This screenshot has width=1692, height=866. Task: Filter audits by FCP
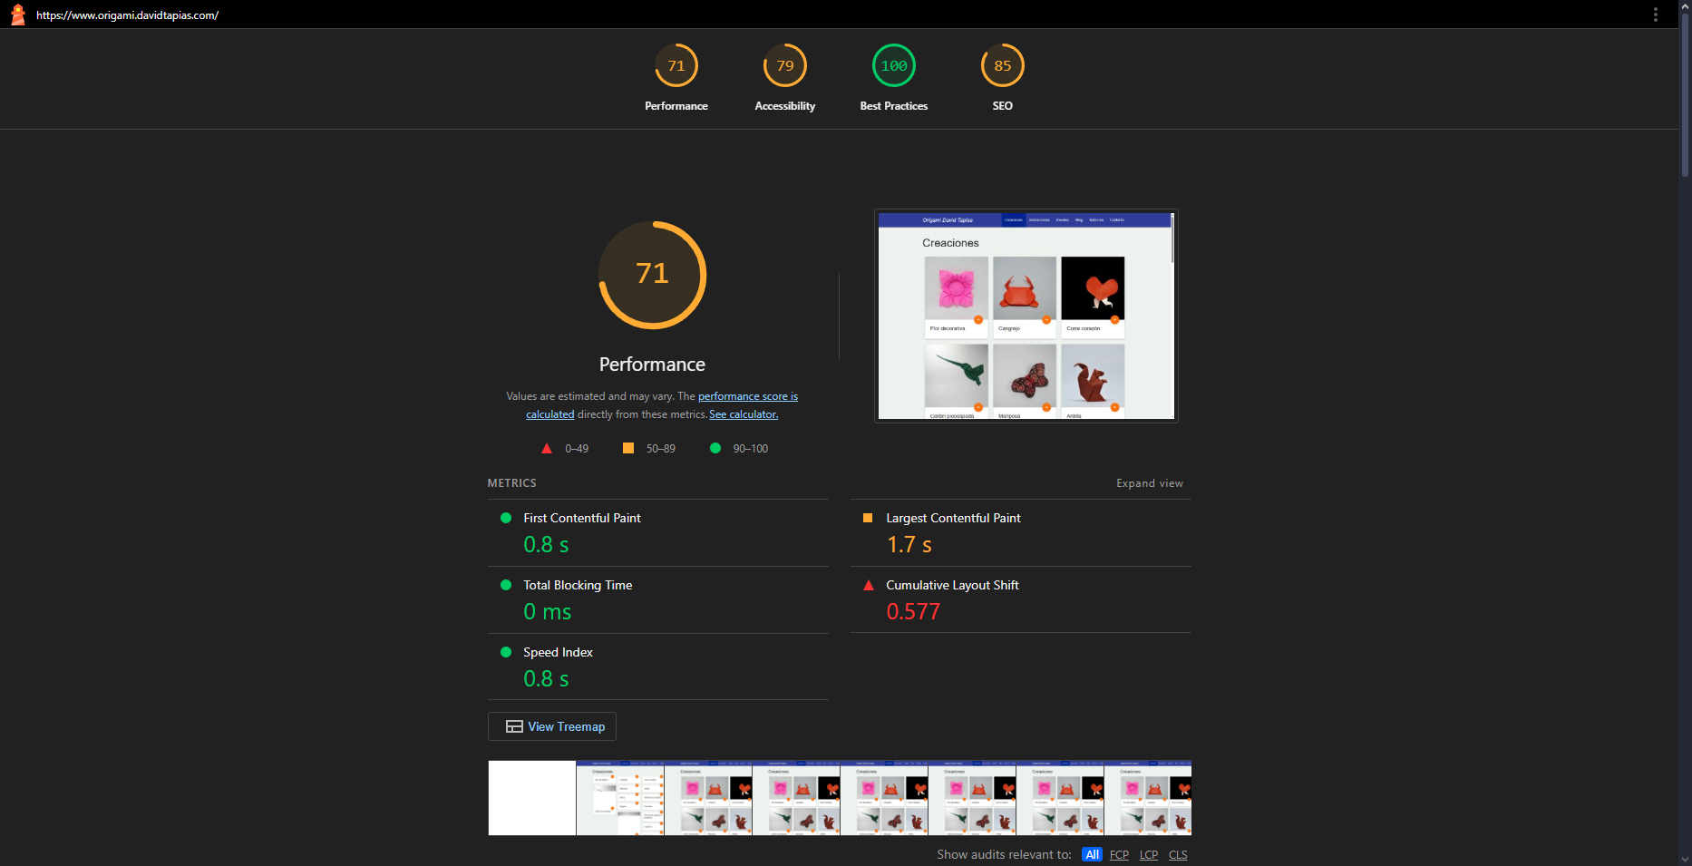coord(1119,854)
